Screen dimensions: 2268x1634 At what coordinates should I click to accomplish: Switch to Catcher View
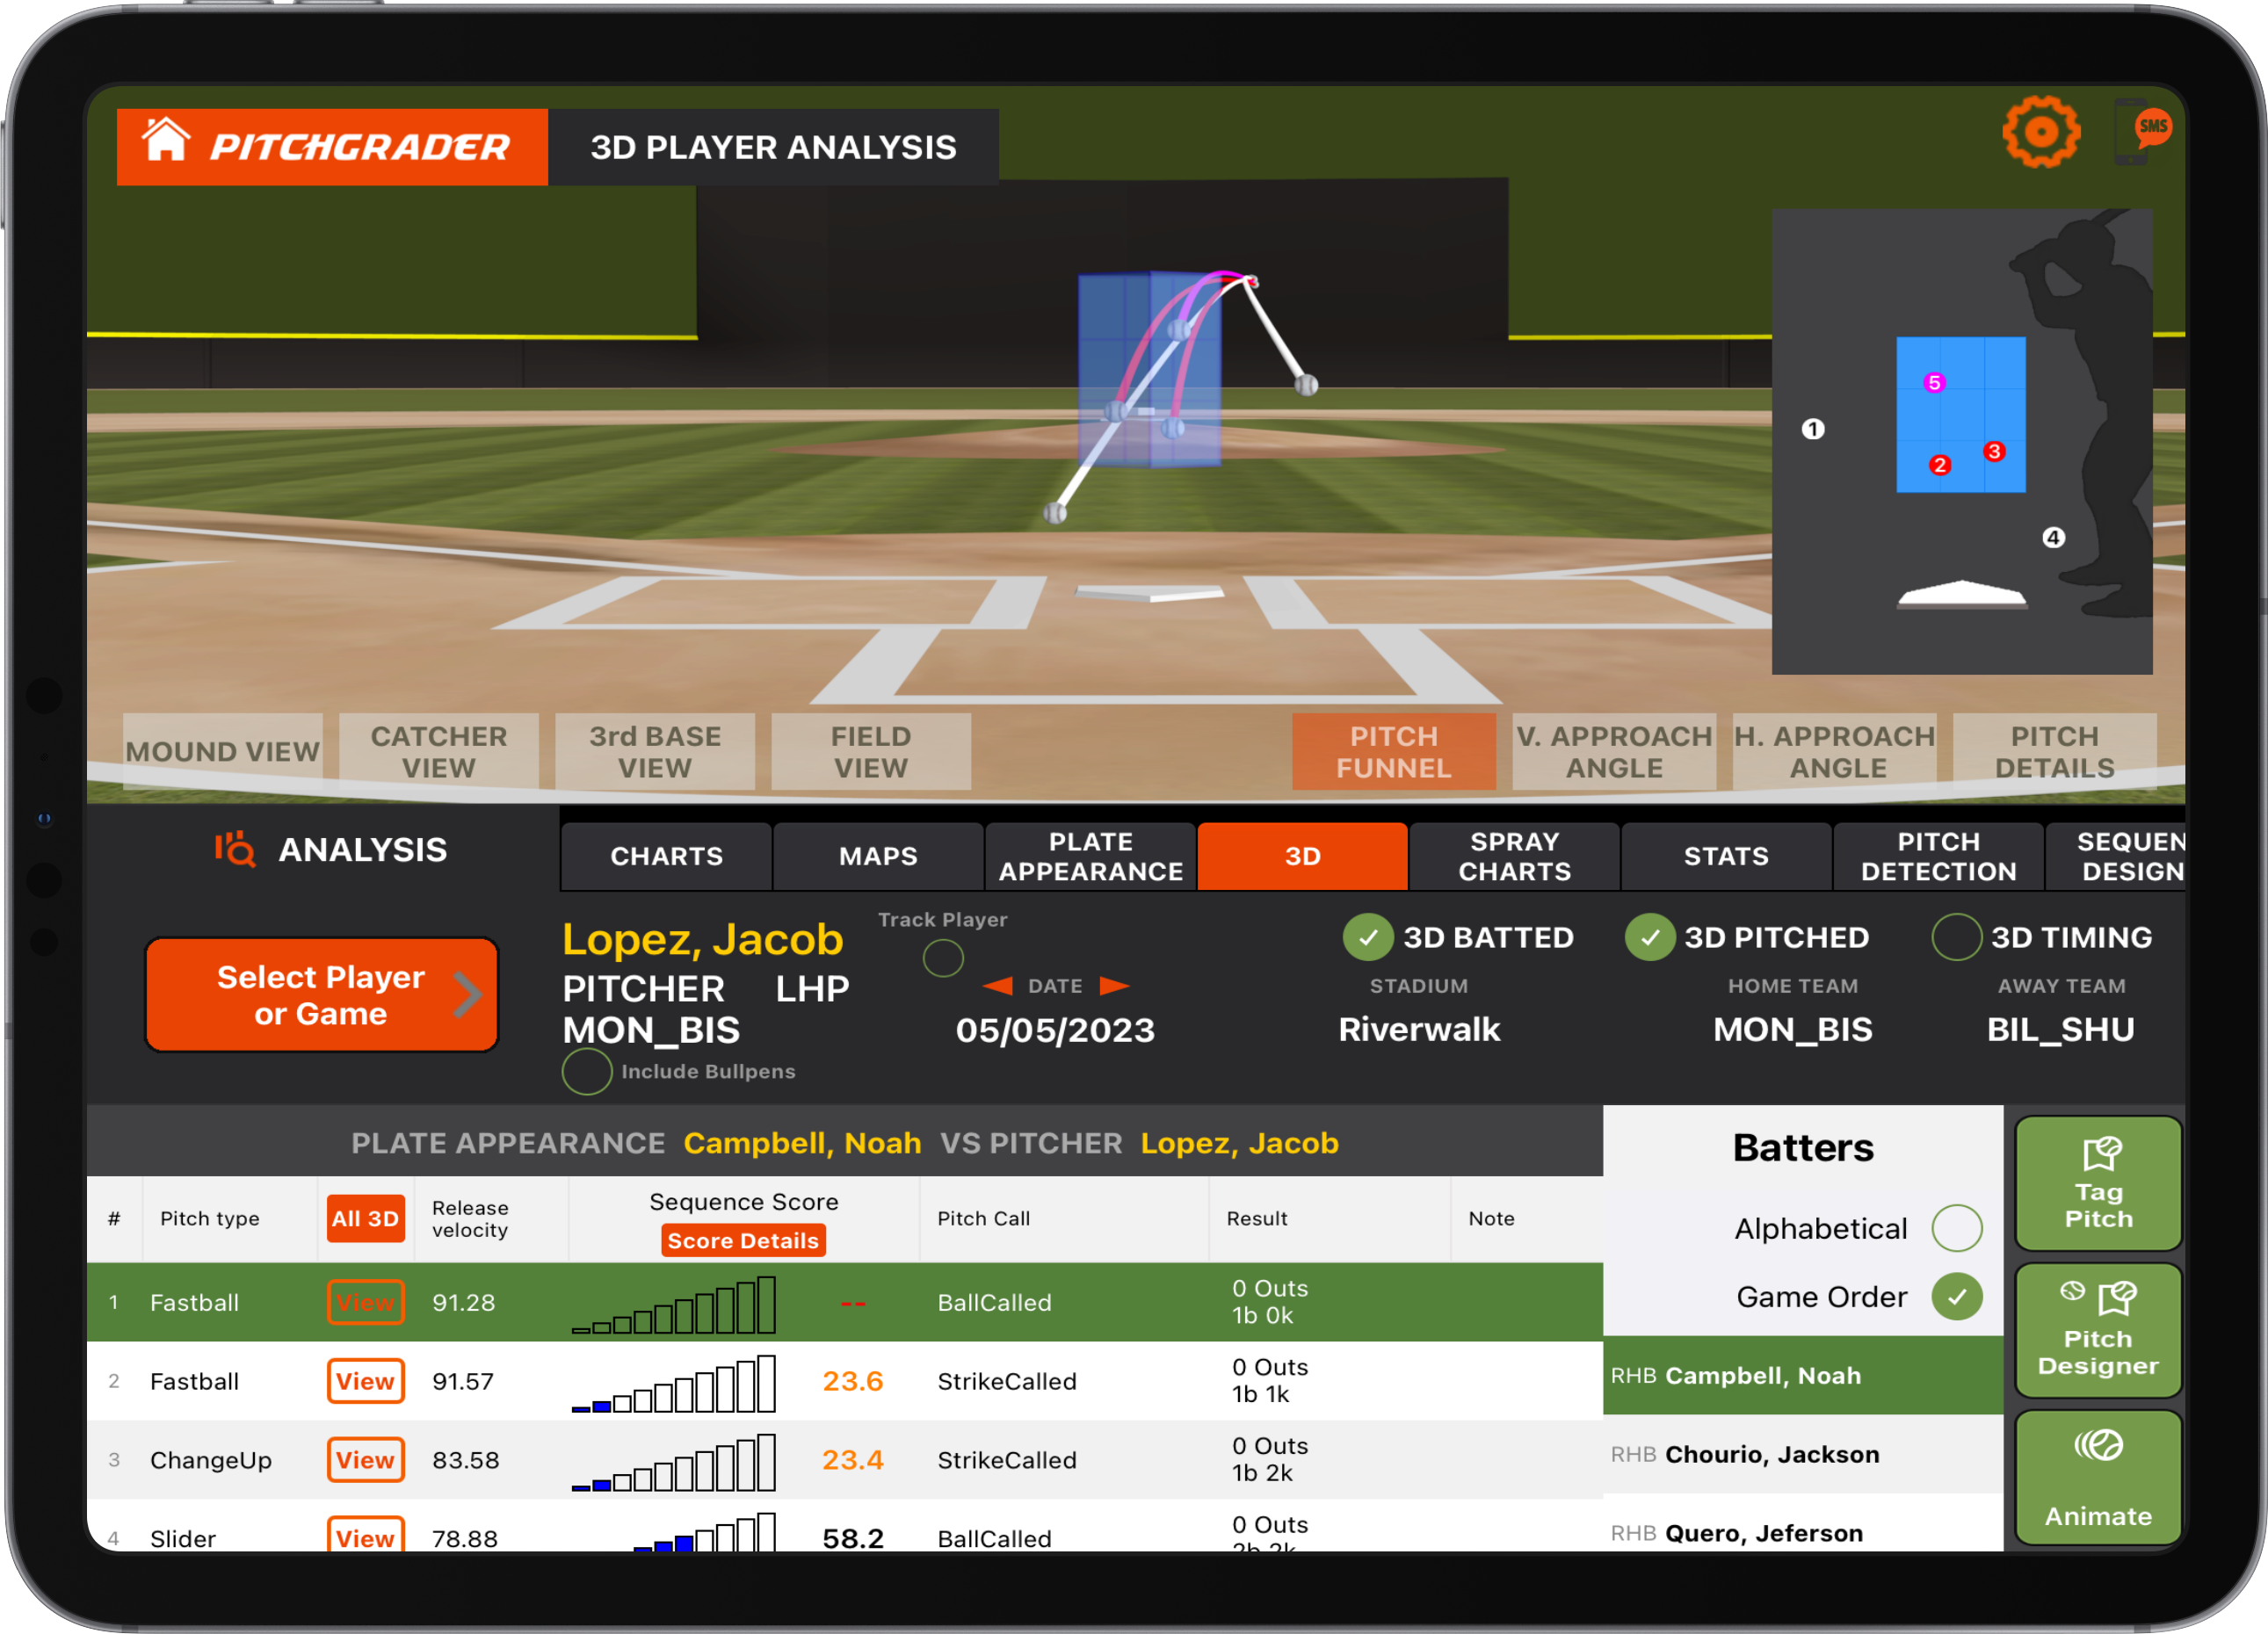pyautogui.click(x=439, y=751)
